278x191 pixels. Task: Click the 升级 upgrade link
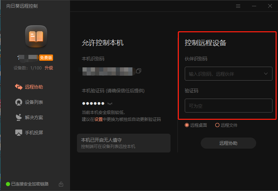pyautogui.click(x=49, y=68)
